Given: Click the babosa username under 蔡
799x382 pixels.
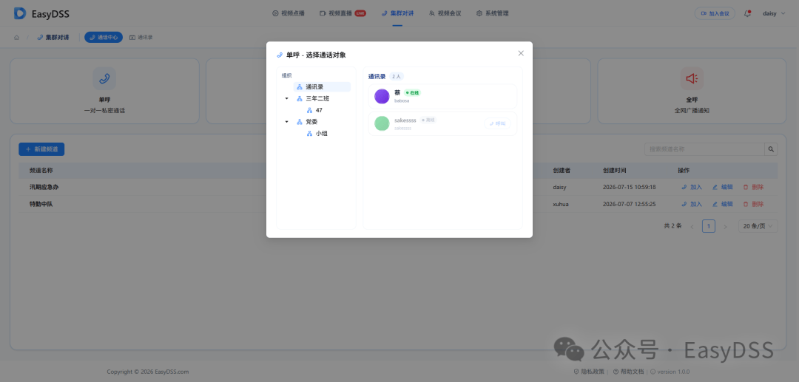Looking at the screenshot, I should (402, 100).
